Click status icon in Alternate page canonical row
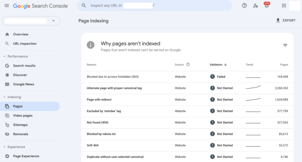 [x=212, y=88]
